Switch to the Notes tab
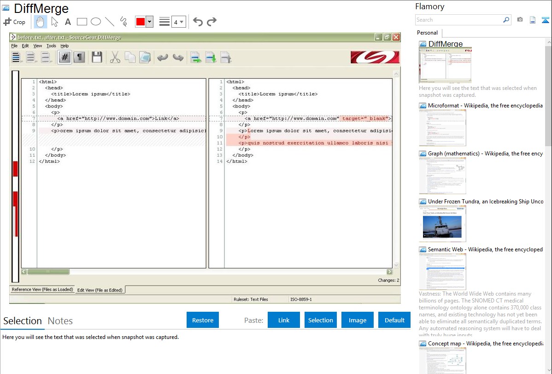Screen dimensions: 552x374 point(60,321)
